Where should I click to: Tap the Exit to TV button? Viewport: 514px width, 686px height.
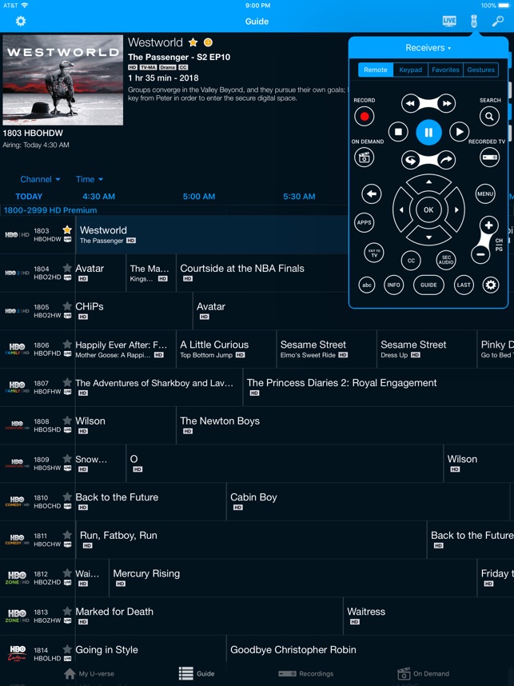click(374, 253)
